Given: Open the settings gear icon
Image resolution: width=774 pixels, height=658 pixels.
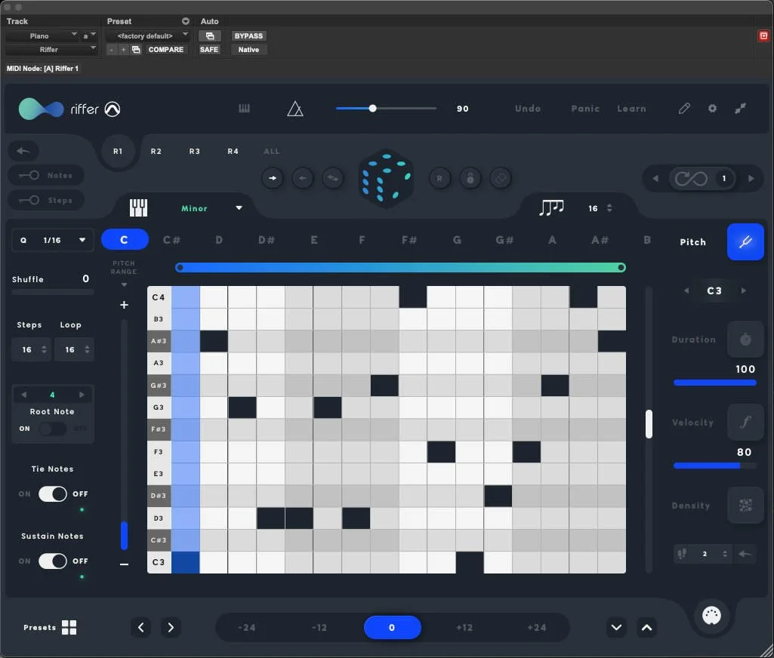Looking at the screenshot, I should [x=711, y=108].
